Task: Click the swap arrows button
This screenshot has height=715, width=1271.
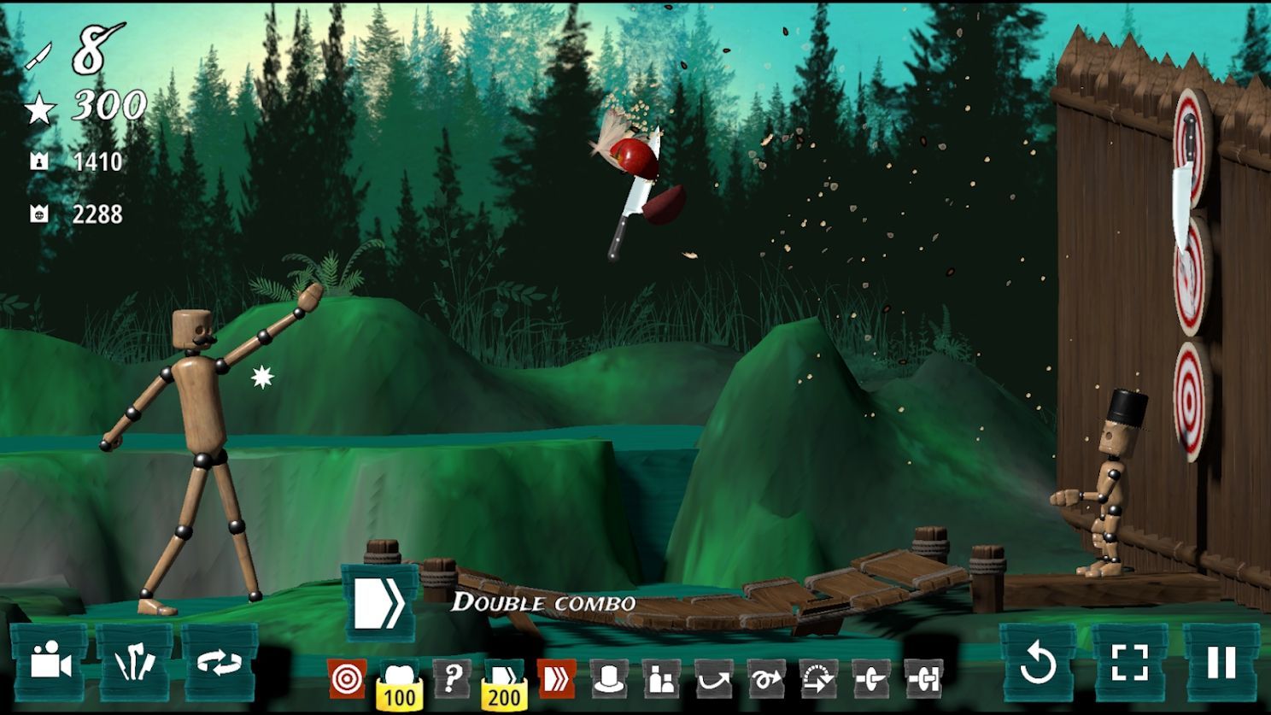Action: [x=220, y=663]
